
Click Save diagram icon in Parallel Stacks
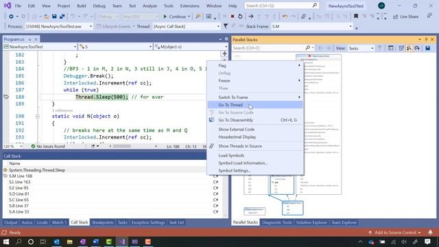point(427,48)
